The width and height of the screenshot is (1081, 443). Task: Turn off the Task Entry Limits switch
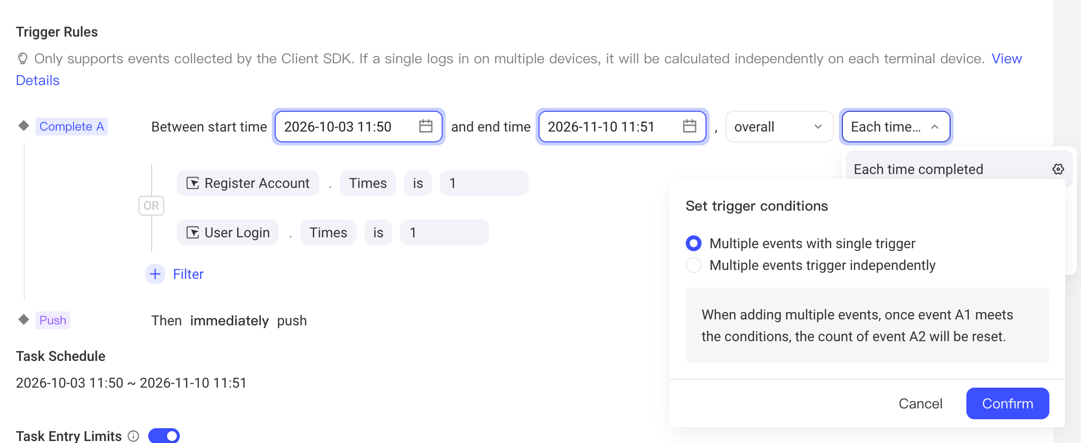pyautogui.click(x=164, y=436)
